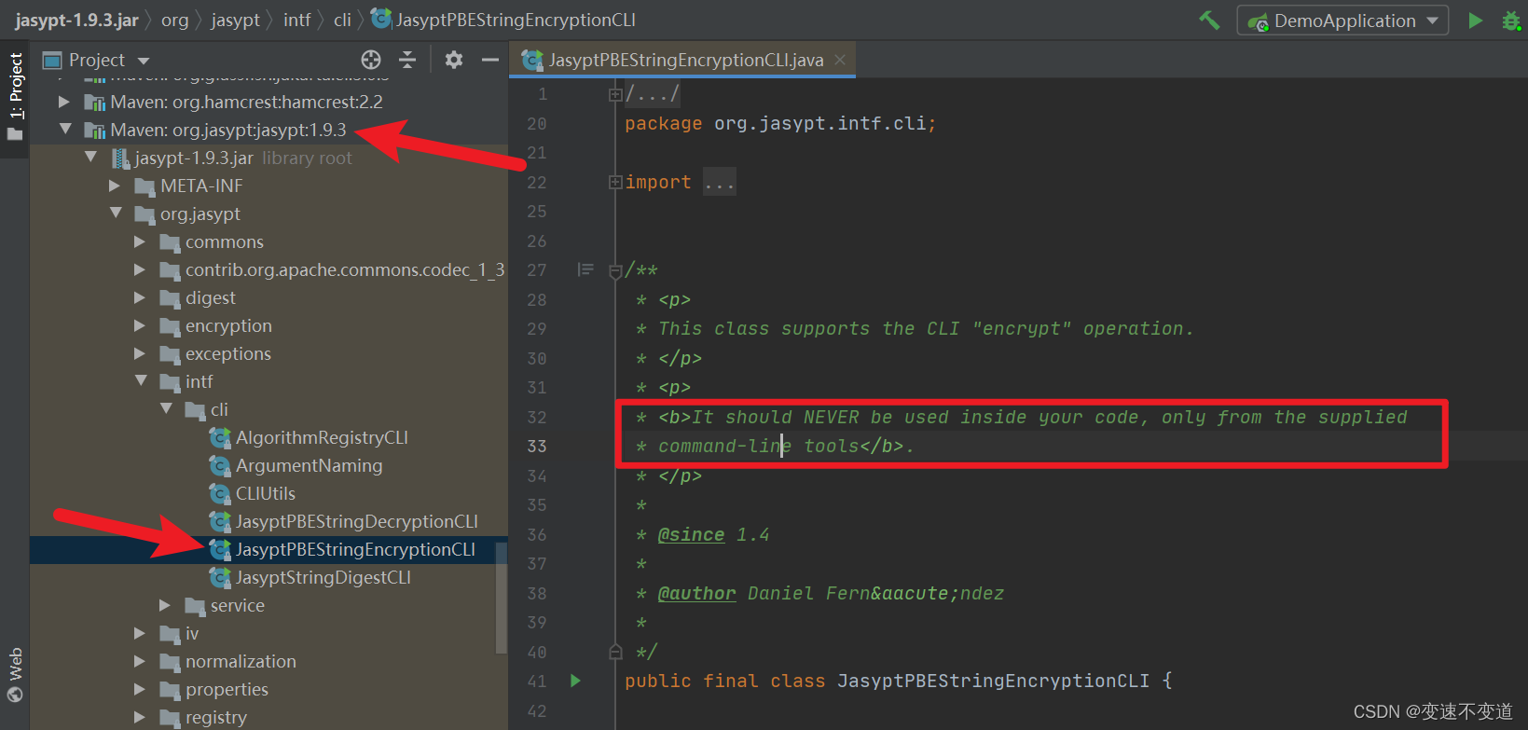
Task: Expand Maven: org.hamcrest:hamcrest:2.2 node
Action: click(x=64, y=102)
